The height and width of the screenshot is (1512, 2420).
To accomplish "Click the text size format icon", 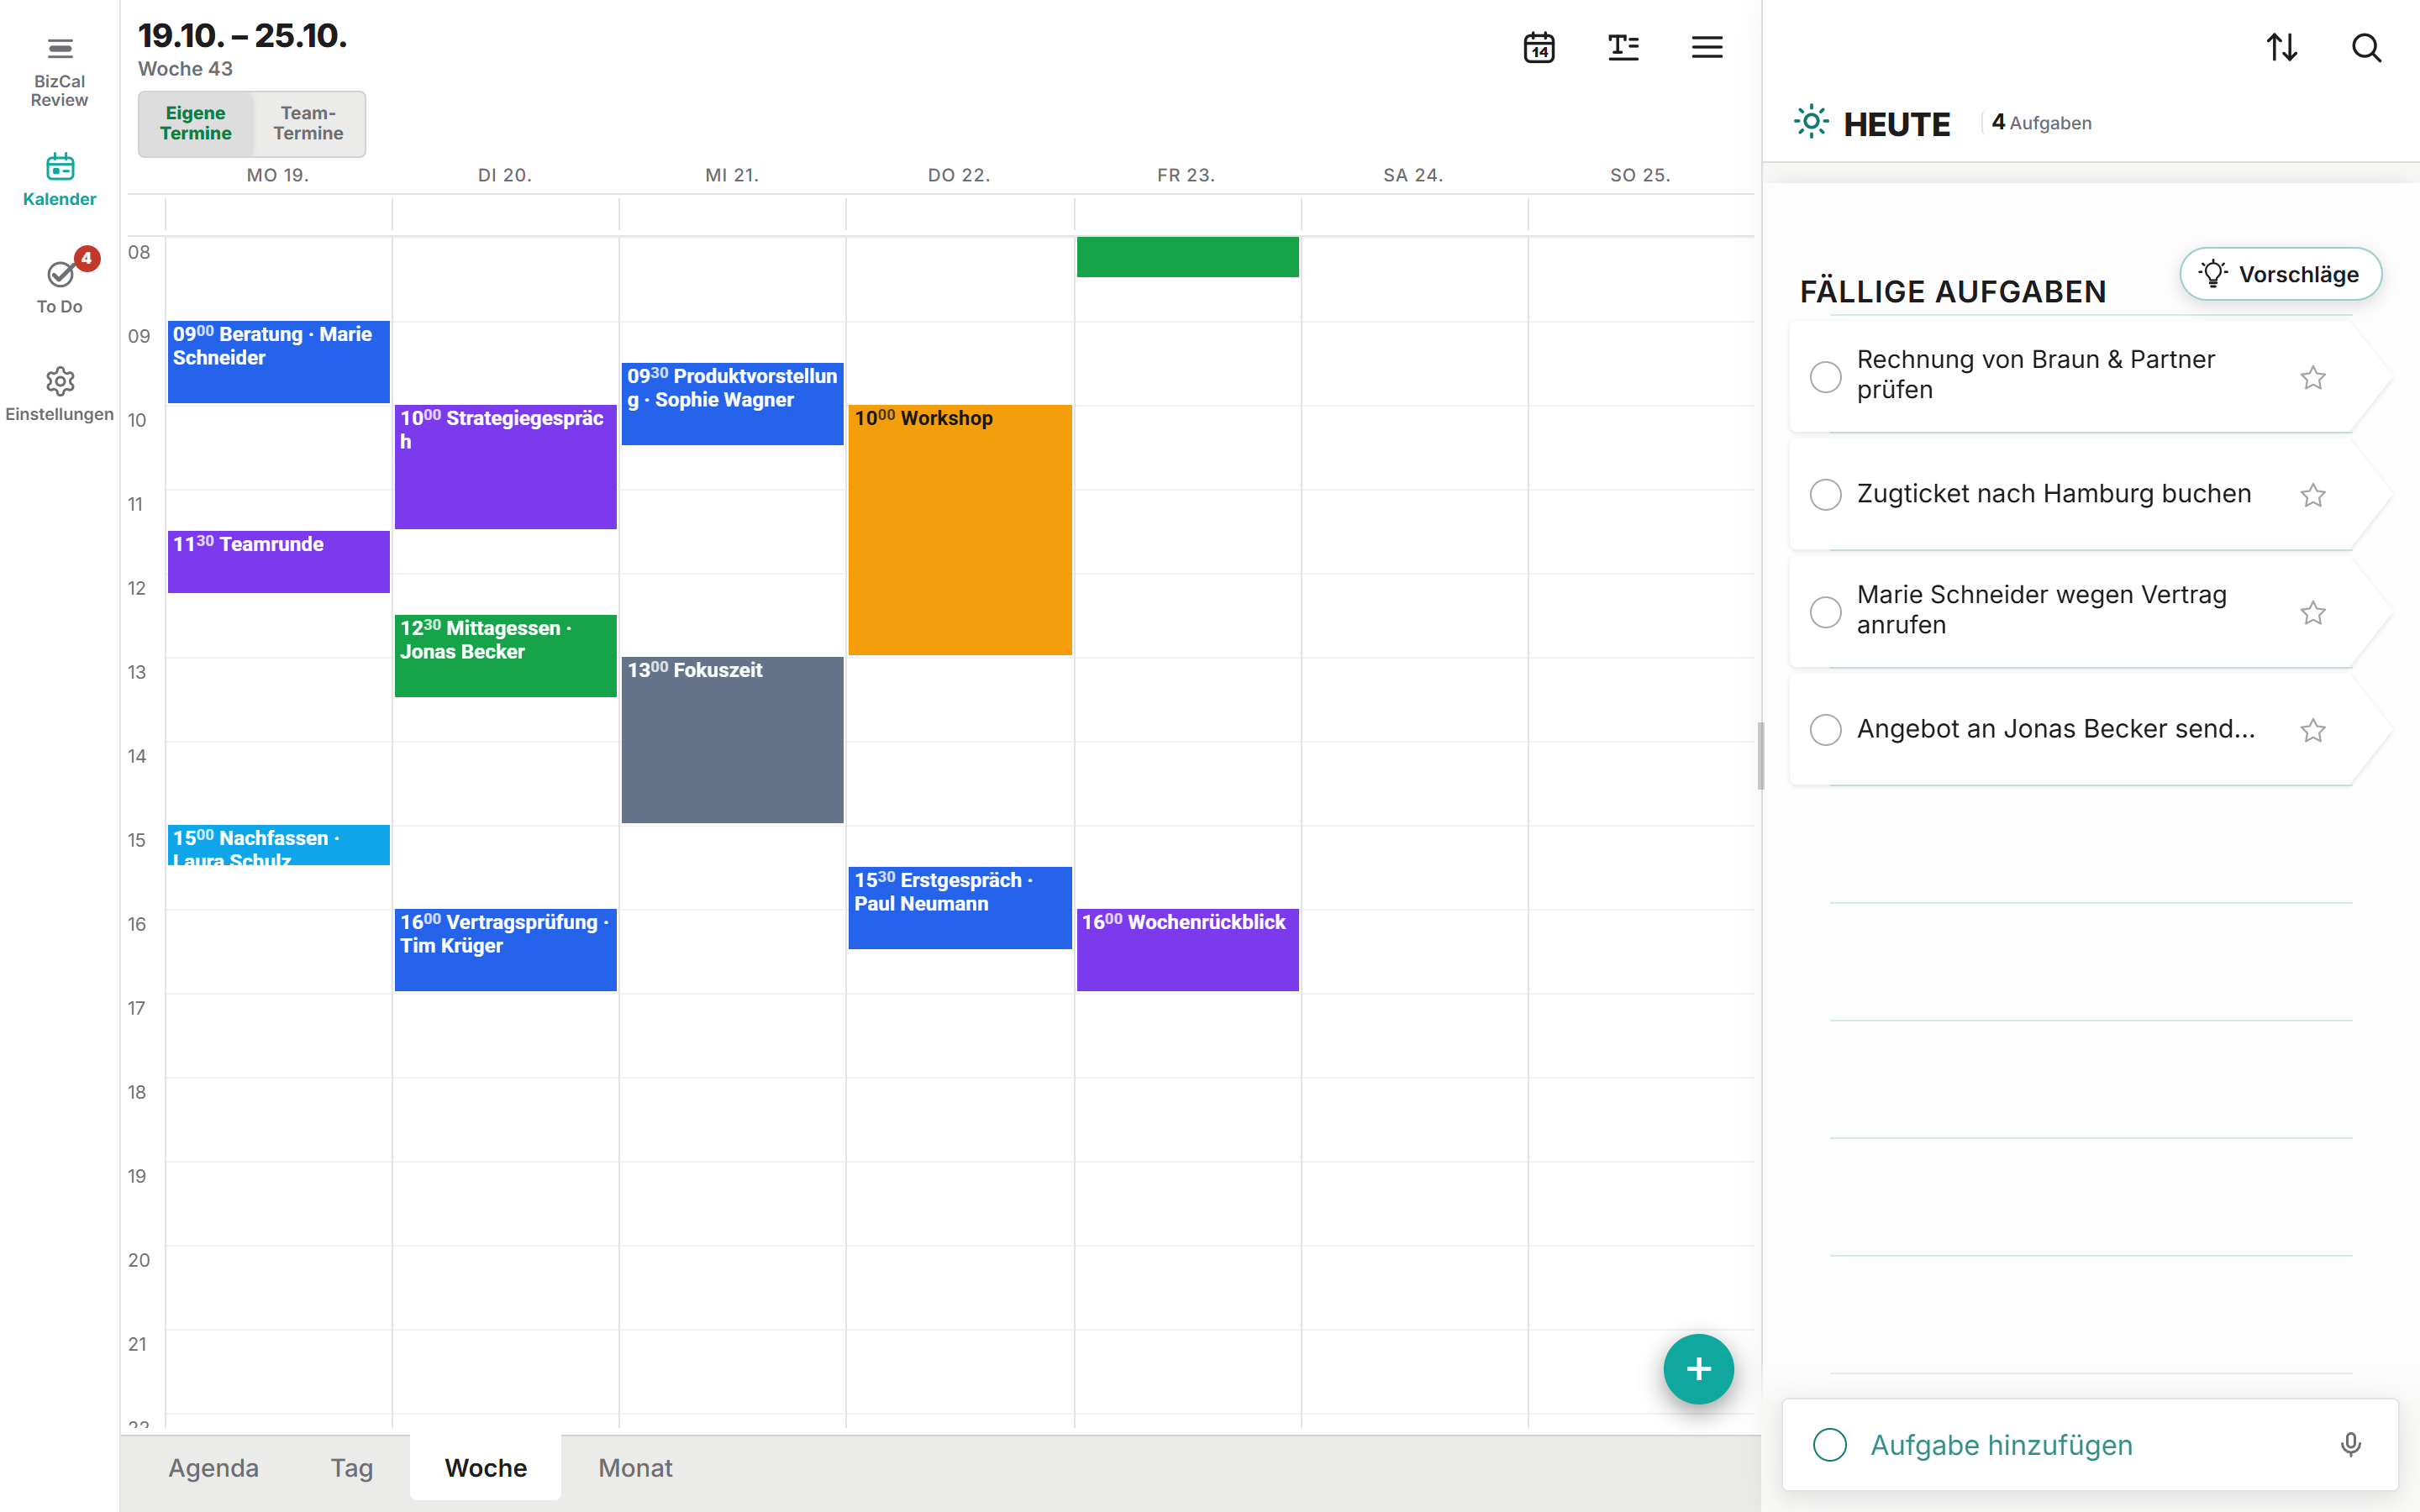I will click(x=1623, y=47).
